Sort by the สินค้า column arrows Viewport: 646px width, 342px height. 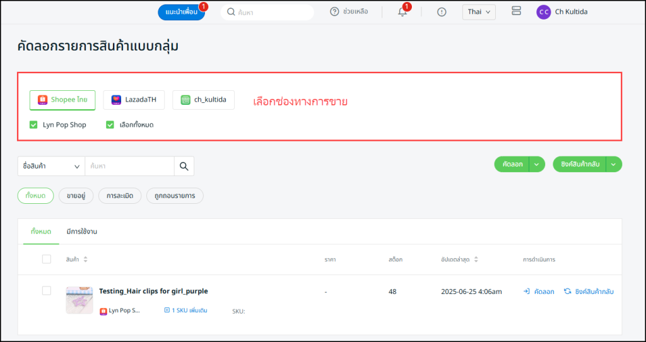85,259
